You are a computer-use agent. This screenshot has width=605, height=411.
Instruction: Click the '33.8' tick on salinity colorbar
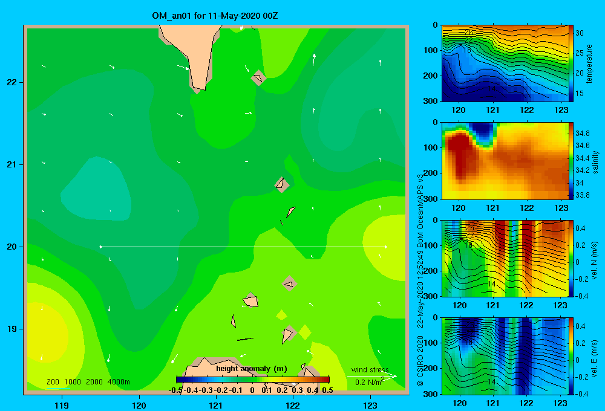click(583, 195)
